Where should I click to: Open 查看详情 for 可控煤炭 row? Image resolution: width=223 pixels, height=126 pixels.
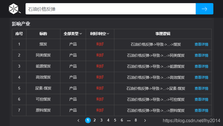pos(201,99)
